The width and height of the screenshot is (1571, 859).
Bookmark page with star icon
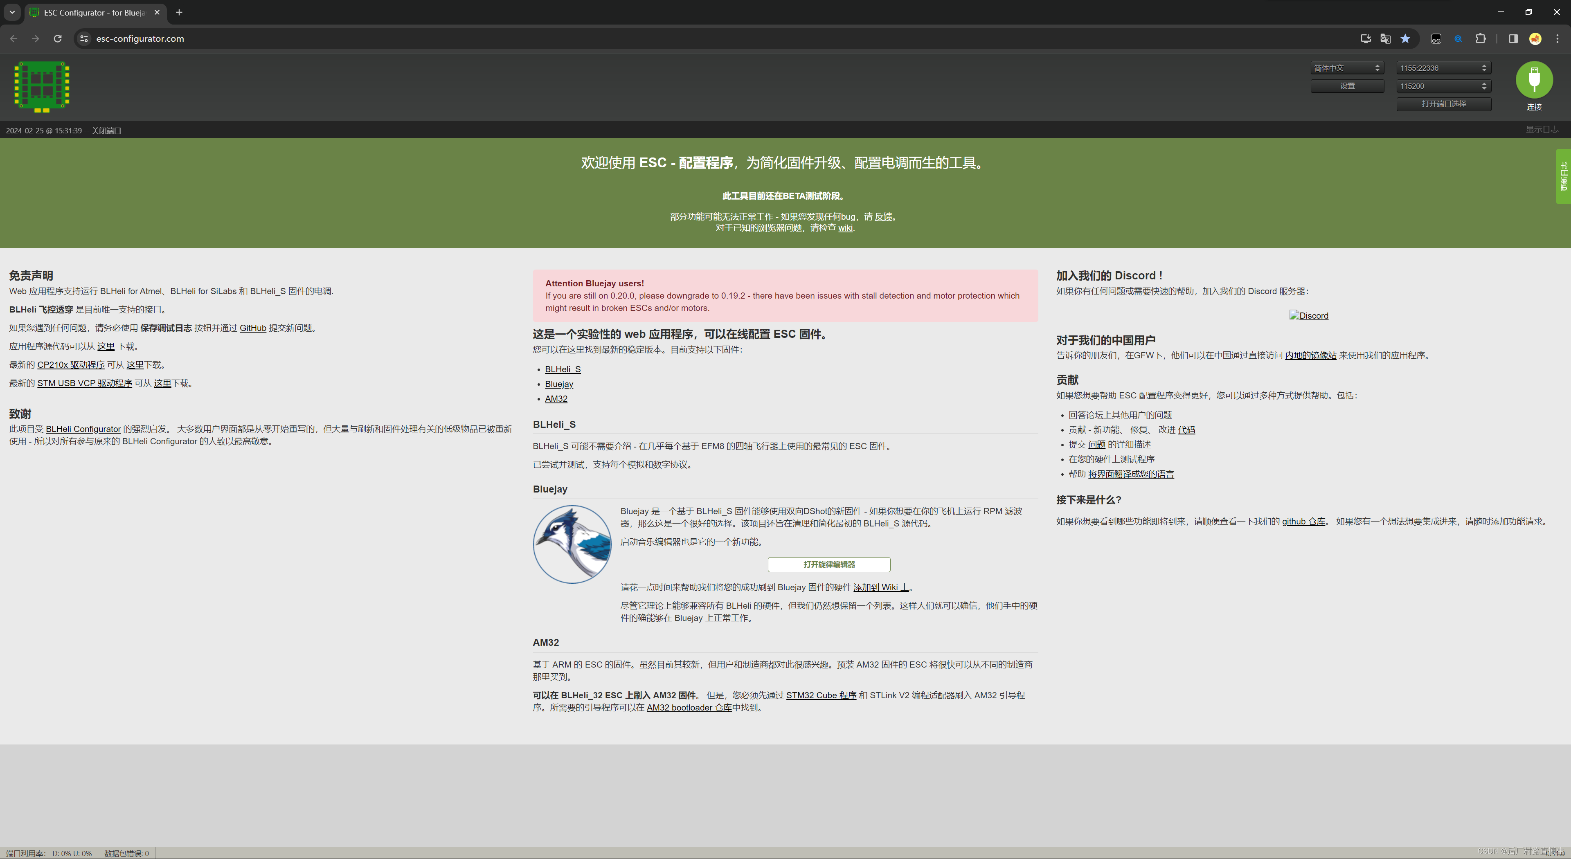(1405, 38)
